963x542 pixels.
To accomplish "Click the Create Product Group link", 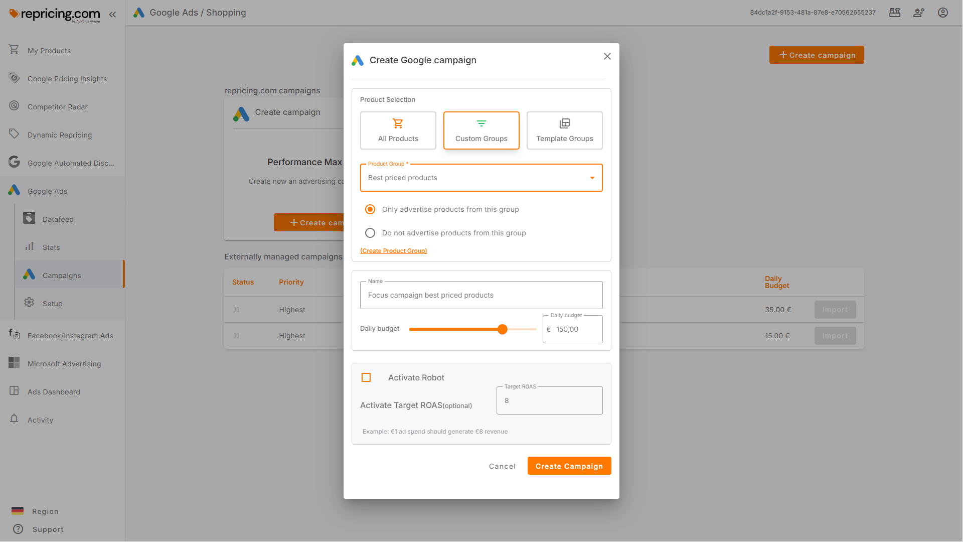I will (x=394, y=251).
